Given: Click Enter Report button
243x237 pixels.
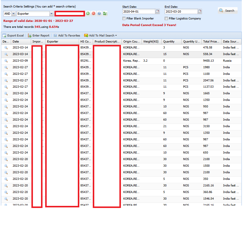Looking at the screenshot, I should (39, 35).
